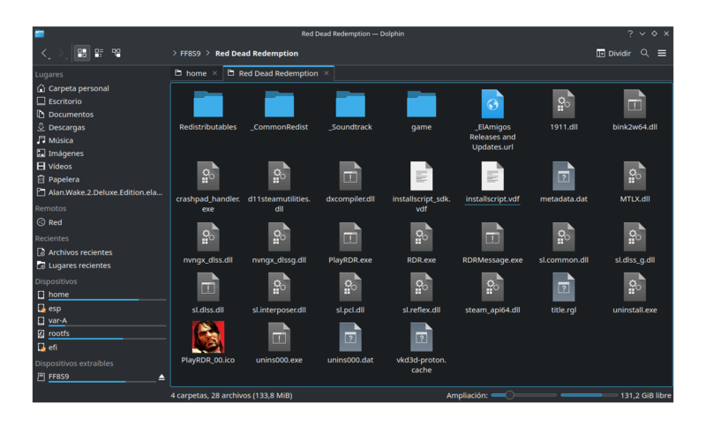
Task: Close the home tab
Action: 214,73
